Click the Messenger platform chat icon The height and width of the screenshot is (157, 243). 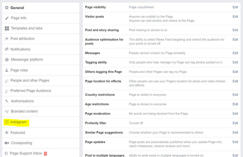point(7,60)
